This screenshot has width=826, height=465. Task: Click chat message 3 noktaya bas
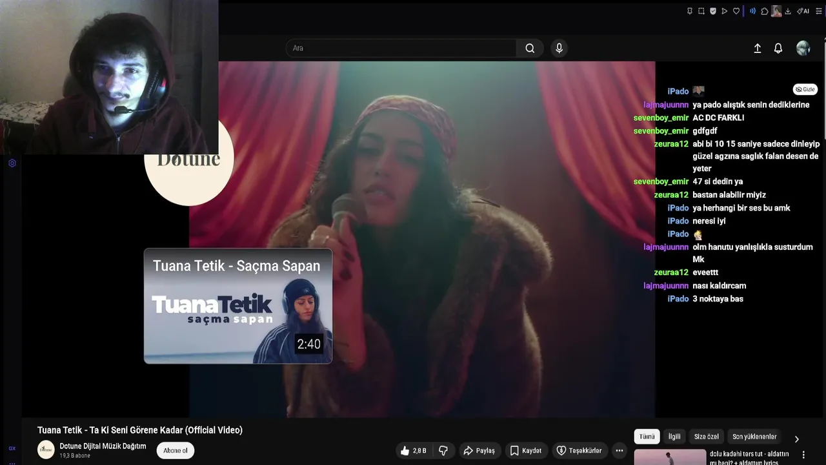click(718, 298)
